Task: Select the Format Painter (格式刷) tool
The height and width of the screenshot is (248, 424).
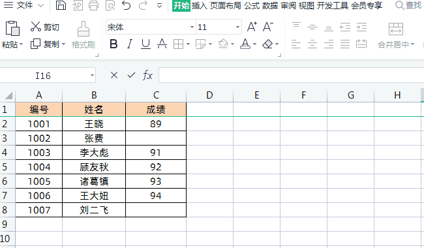Action: coord(83,35)
